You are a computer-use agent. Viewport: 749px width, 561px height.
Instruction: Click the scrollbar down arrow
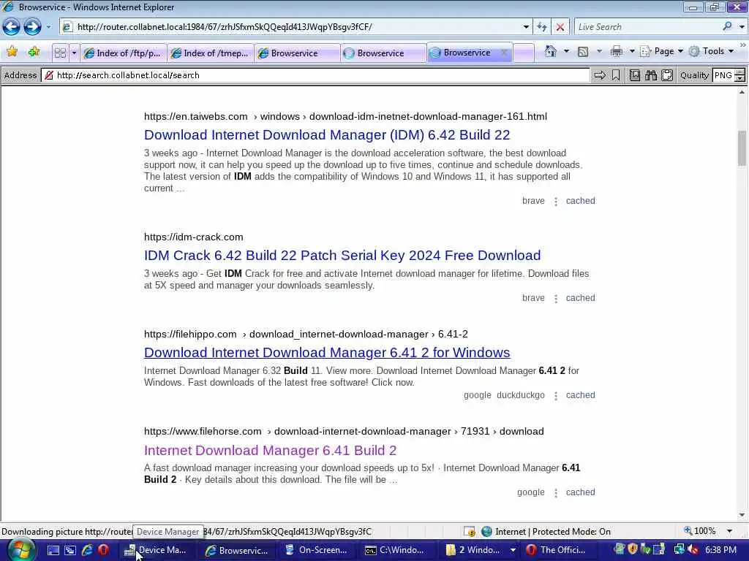pyautogui.click(x=742, y=515)
